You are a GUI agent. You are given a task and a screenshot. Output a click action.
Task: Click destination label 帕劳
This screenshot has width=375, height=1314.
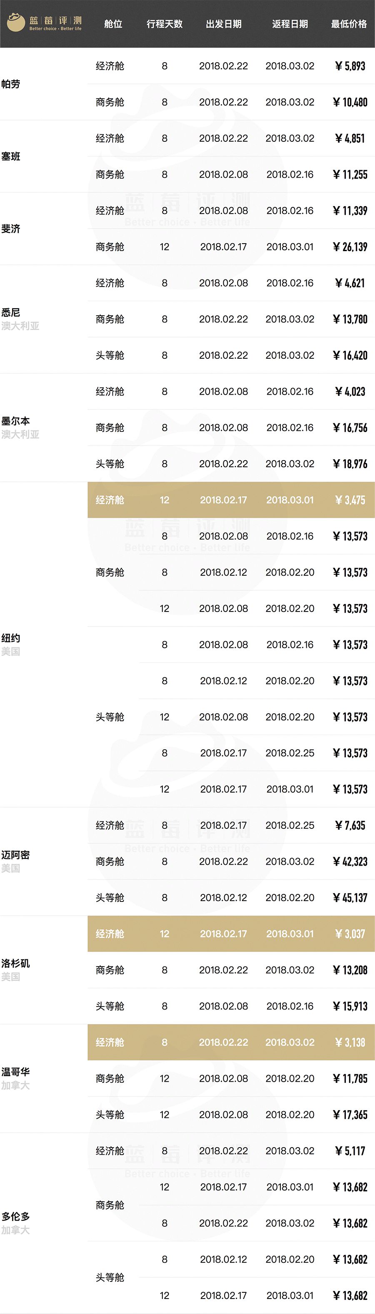(x=11, y=84)
